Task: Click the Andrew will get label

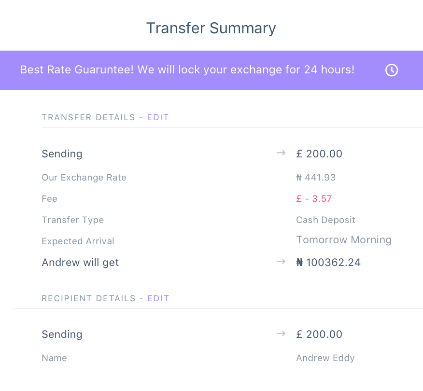Action: (80, 263)
